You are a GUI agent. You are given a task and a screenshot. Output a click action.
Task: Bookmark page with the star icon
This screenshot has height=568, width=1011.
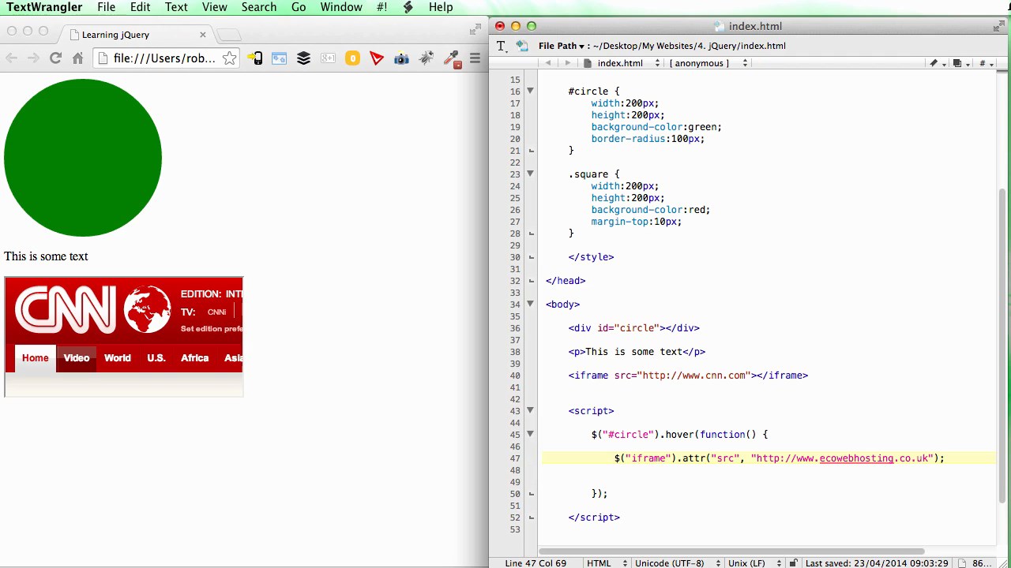pos(229,58)
